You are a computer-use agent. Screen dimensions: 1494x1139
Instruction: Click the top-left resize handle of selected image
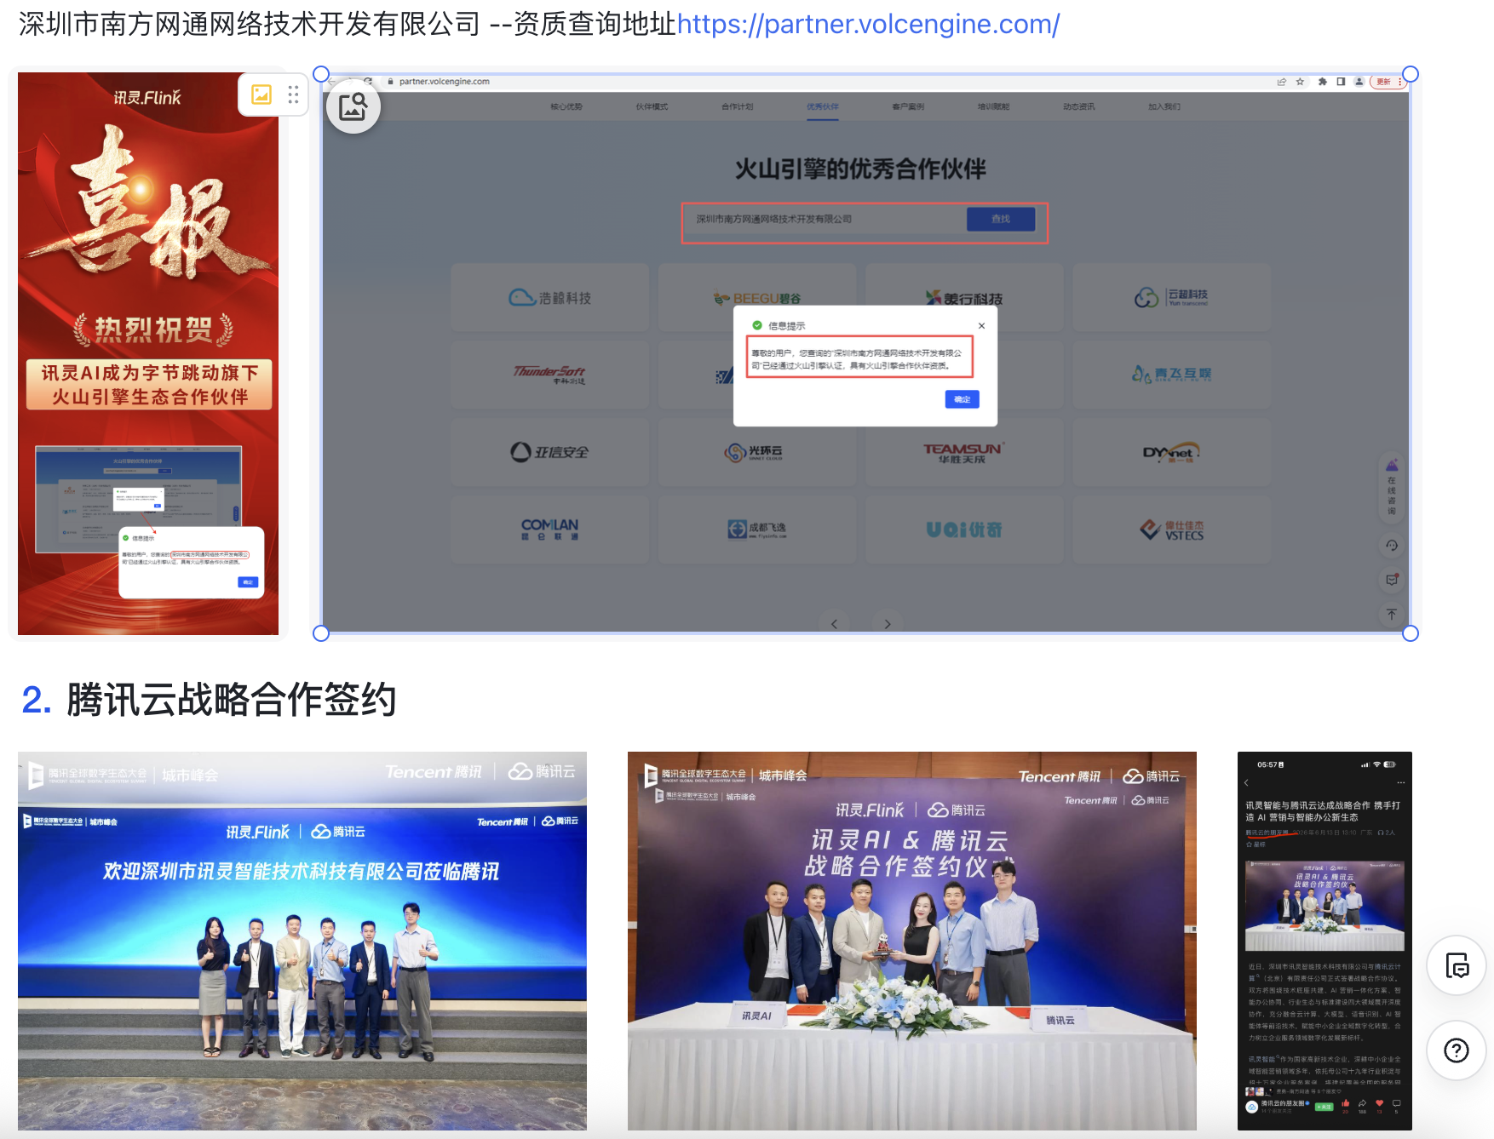(x=321, y=74)
